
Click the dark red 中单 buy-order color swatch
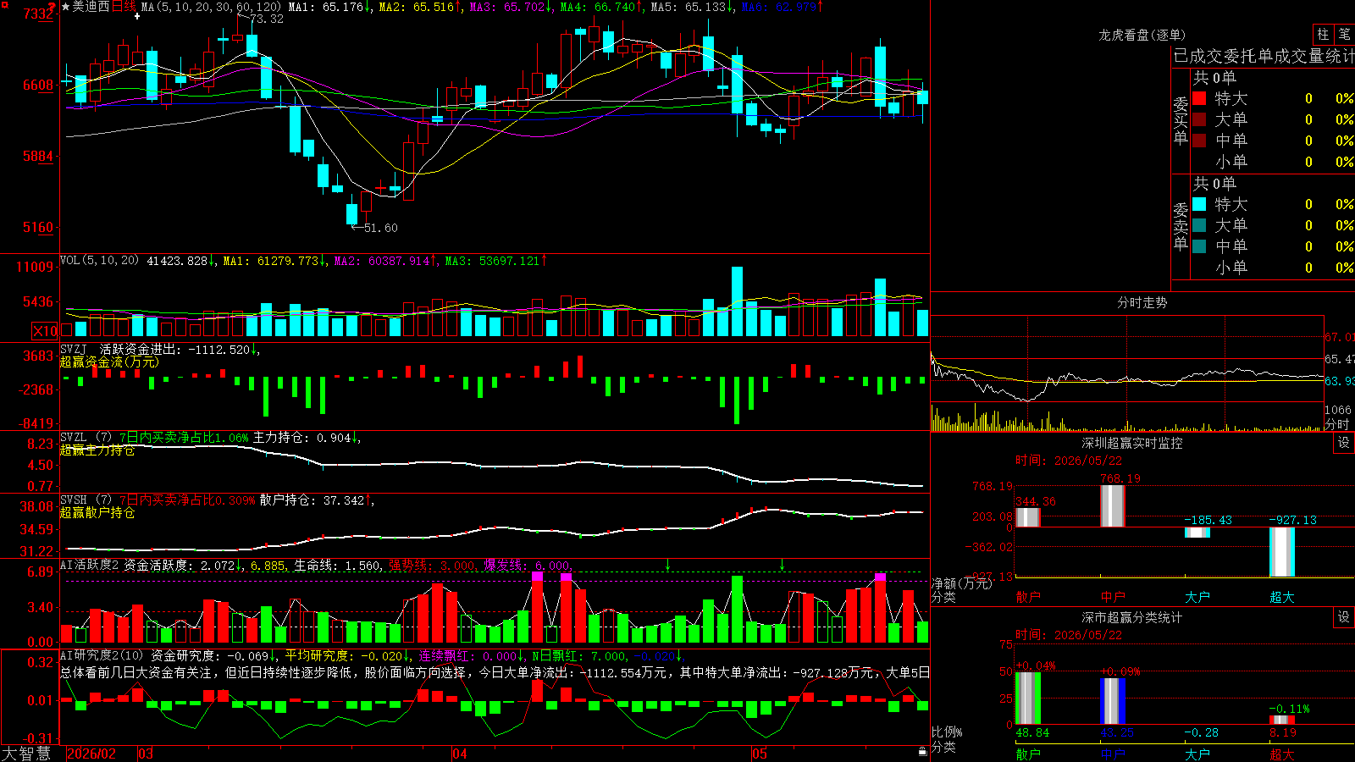(1199, 141)
